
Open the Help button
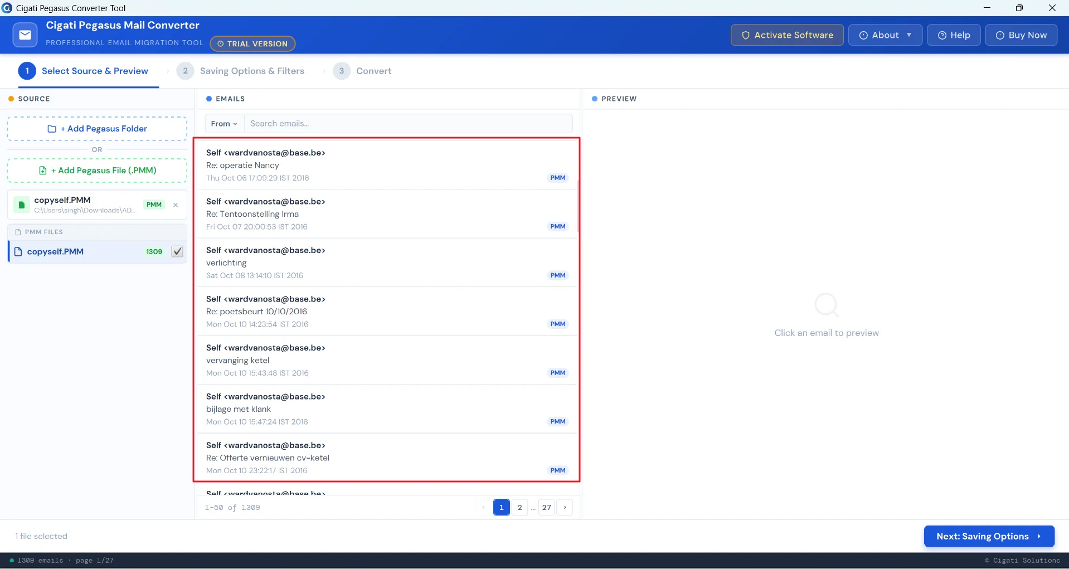(954, 35)
